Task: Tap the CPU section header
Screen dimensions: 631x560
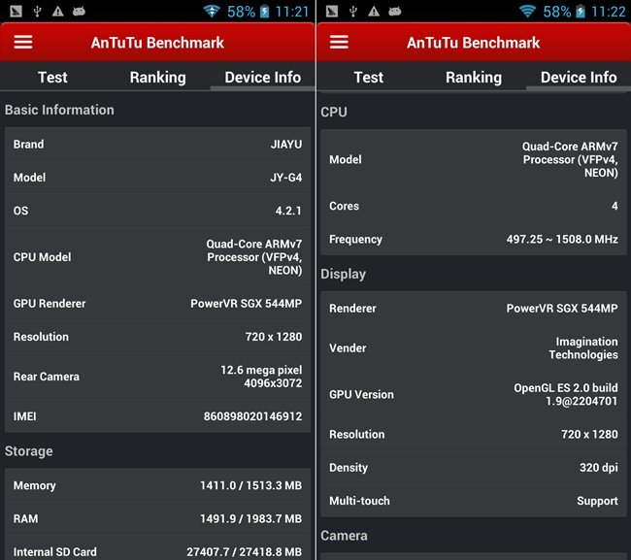Action: click(x=334, y=112)
